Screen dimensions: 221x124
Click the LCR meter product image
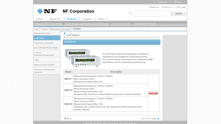pos(83,58)
